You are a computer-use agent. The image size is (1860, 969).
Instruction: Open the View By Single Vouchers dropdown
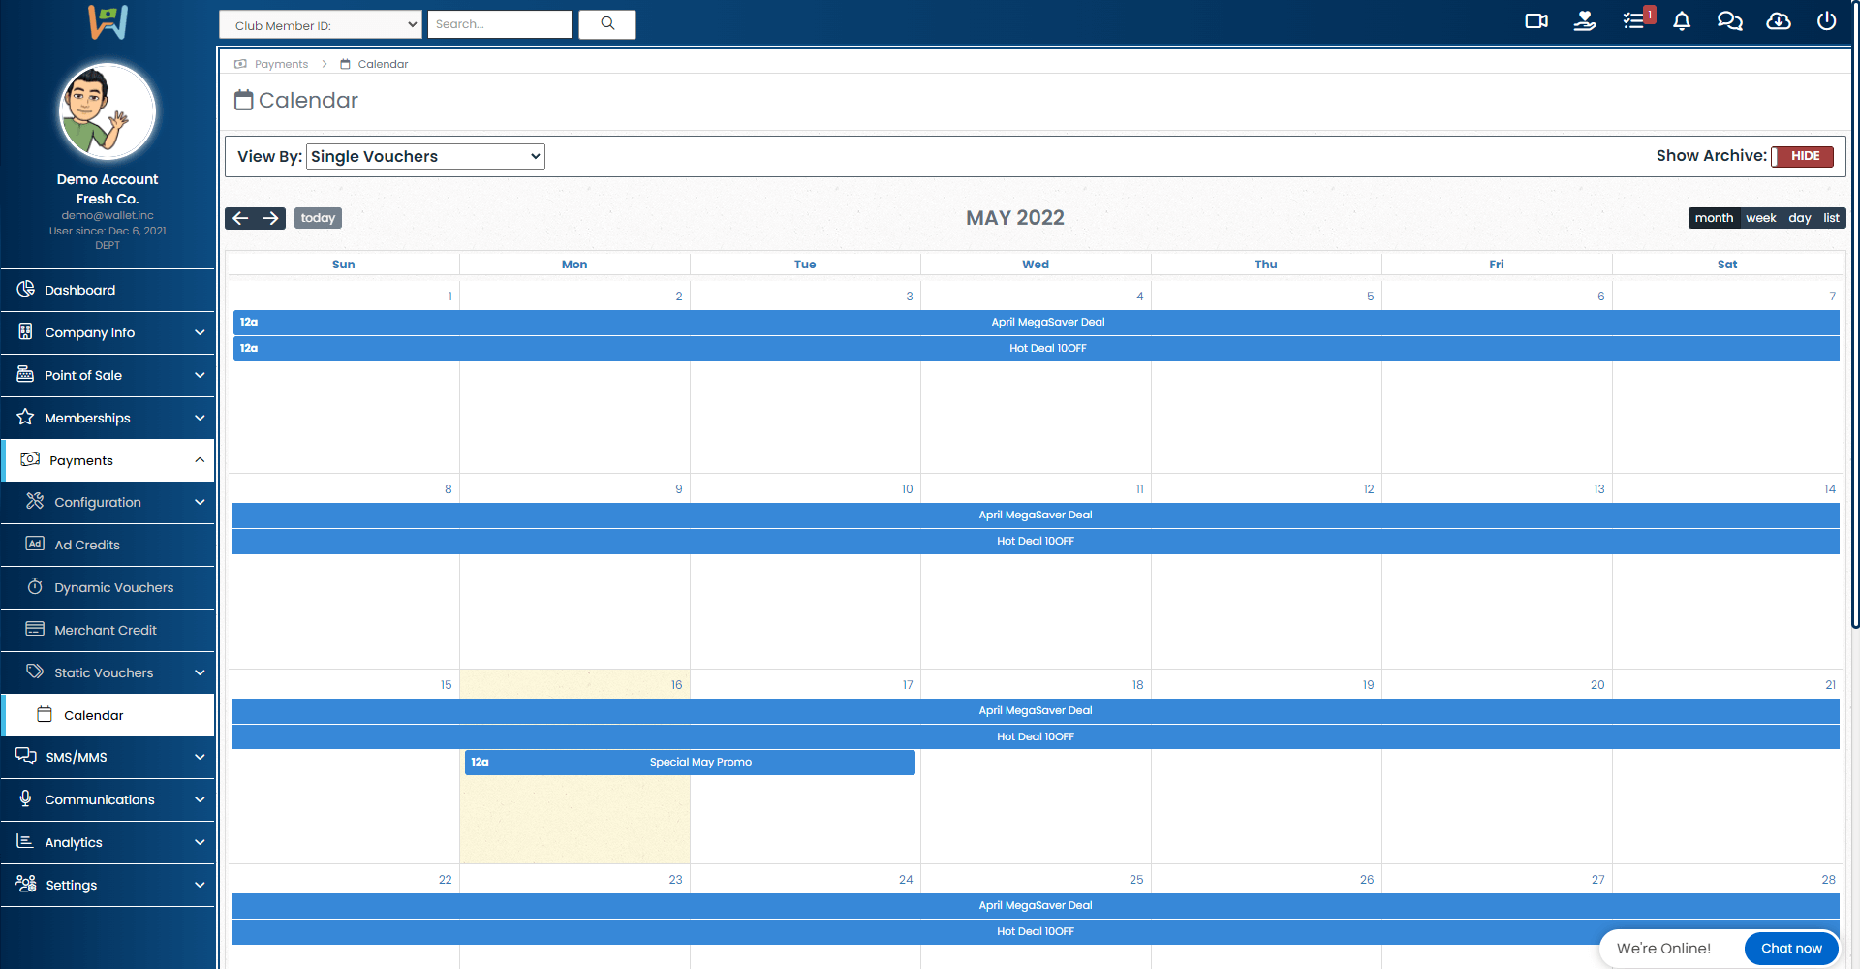tap(425, 157)
